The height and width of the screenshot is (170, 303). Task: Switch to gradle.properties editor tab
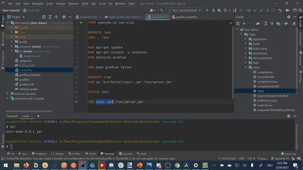186,17
